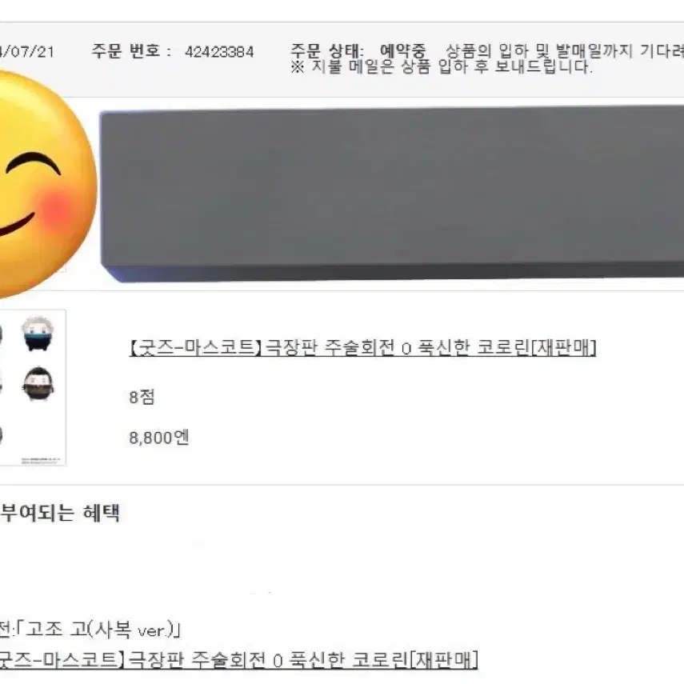The width and height of the screenshot is (684, 684).
Task: Click the partial order date ending in /07/21
Action: point(27,52)
